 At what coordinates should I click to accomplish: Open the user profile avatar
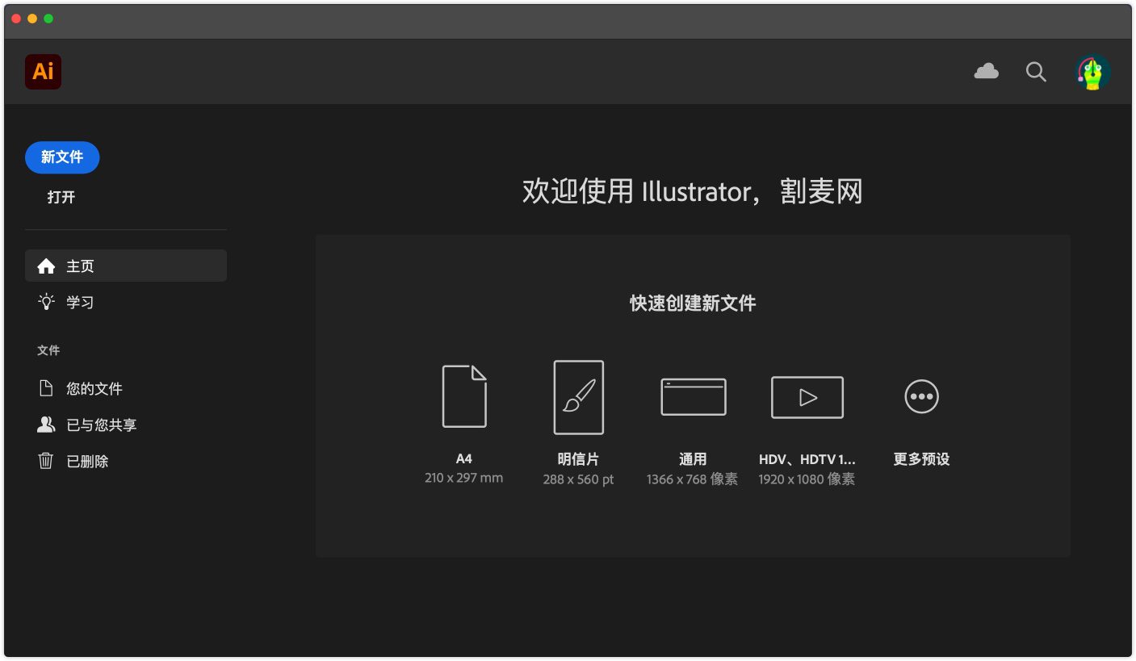click(1092, 73)
